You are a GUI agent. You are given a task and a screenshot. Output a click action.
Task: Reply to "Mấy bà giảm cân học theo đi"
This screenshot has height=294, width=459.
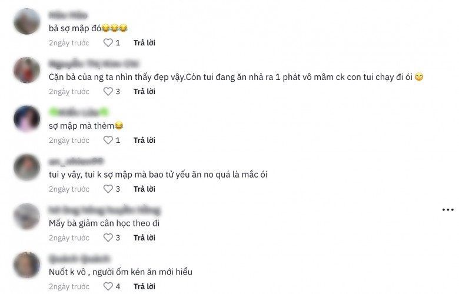(x=144, y=238)
